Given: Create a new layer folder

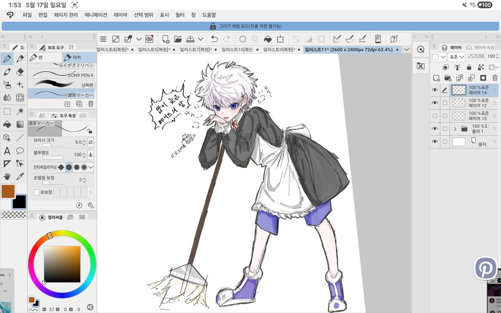Looking at the screenshot, I should pyautogui.click(x=448, y=78).
